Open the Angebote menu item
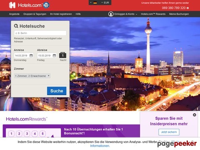The image size is (200, 150). click(x=14, y=14)
